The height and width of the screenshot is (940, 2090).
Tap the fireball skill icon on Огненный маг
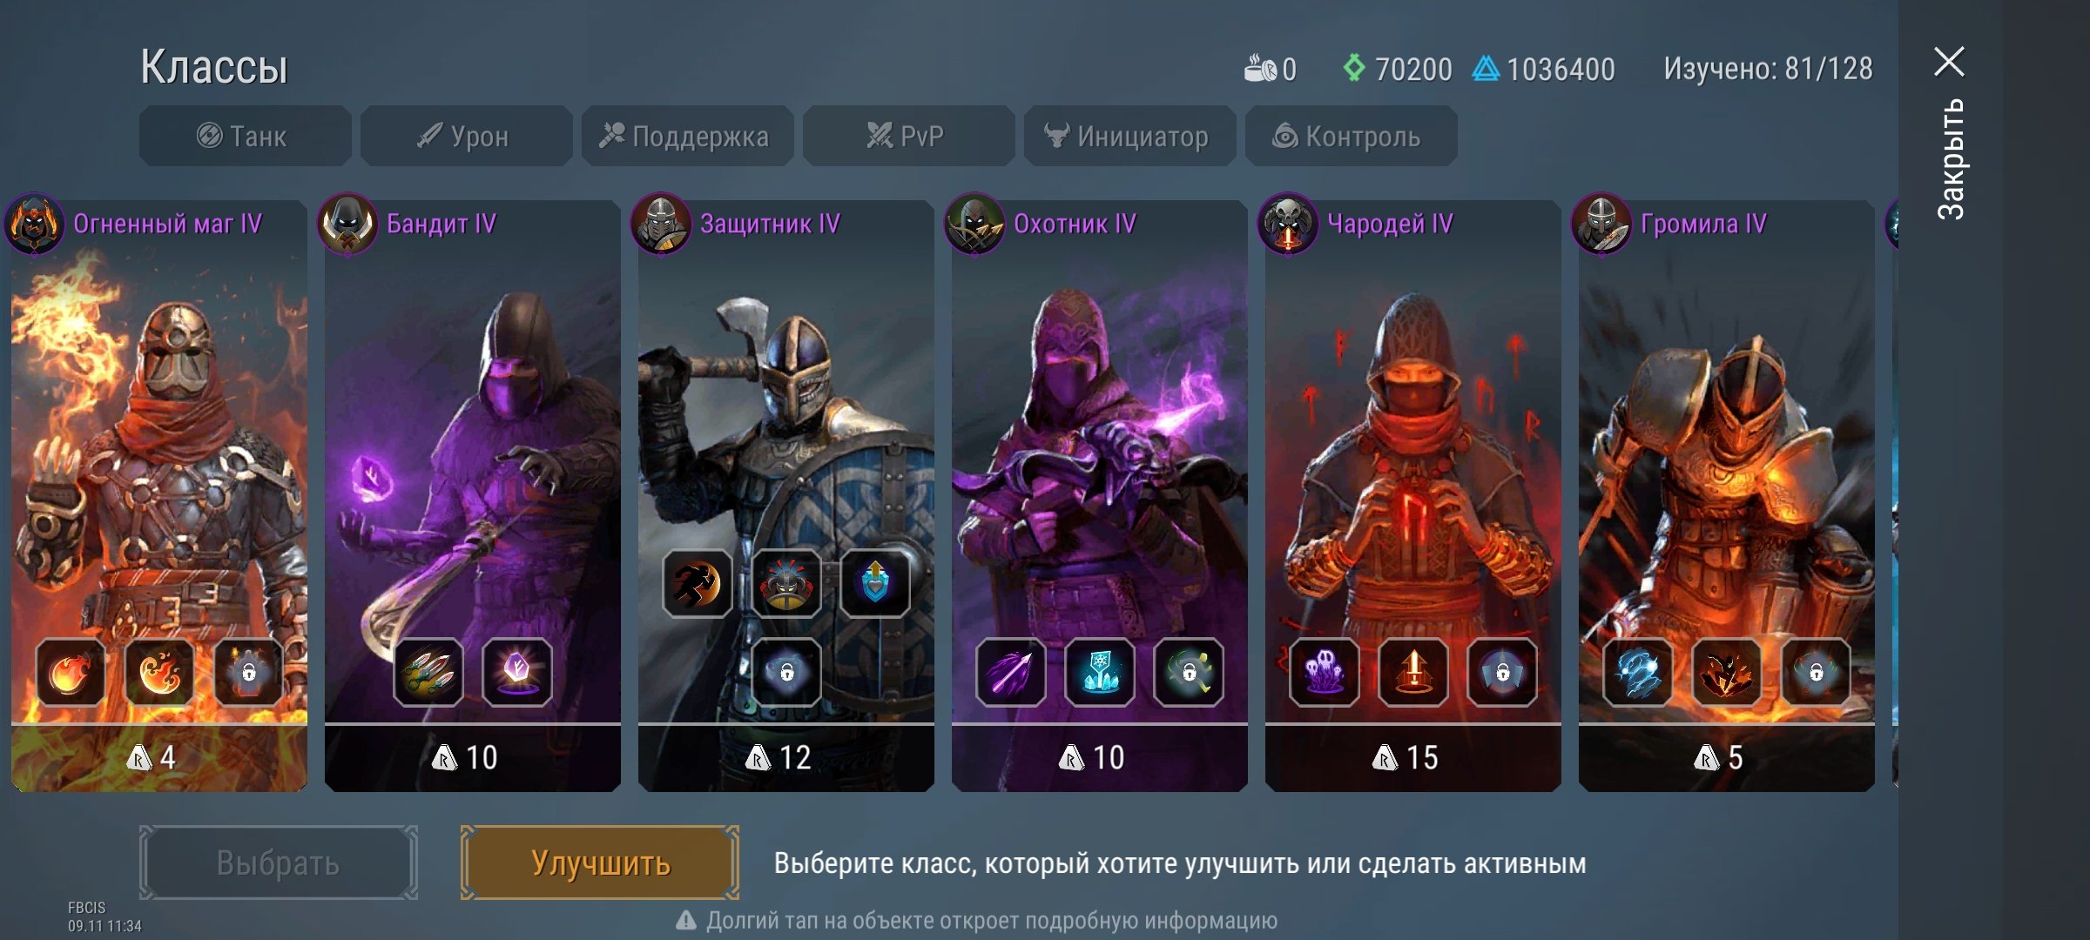click(71, 672)
